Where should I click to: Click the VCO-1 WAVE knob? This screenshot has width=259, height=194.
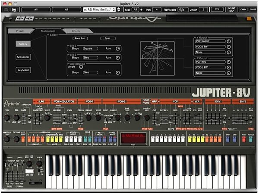click(x=98, y=118)
